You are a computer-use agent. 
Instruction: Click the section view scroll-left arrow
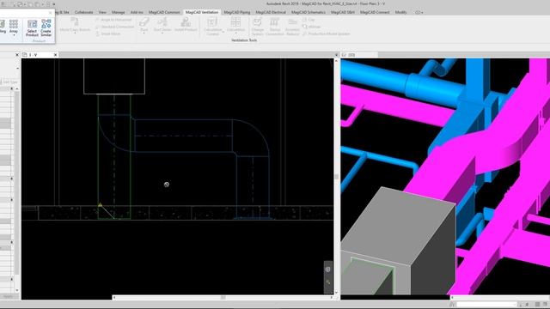[114, 298]
